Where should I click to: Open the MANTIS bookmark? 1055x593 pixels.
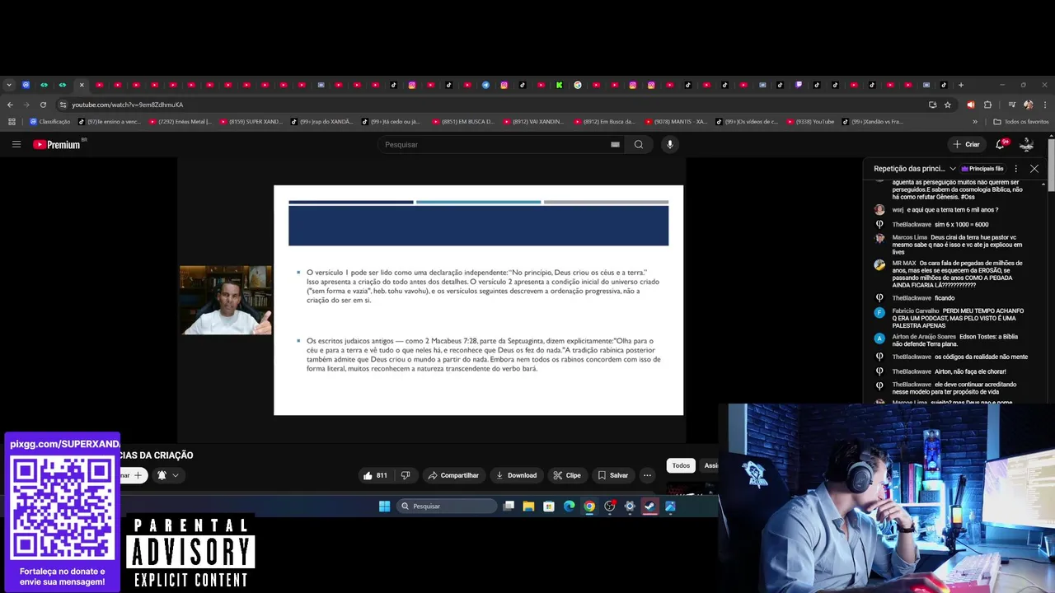pos(675,122)
